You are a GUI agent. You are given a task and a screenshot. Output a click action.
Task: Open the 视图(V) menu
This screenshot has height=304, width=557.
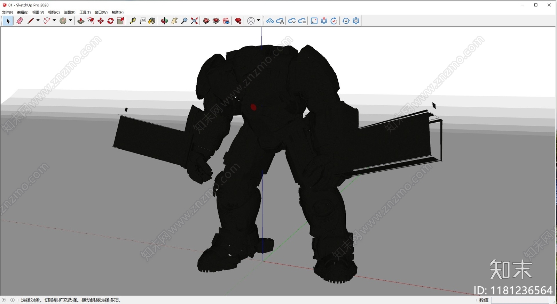tap(38, 12)
